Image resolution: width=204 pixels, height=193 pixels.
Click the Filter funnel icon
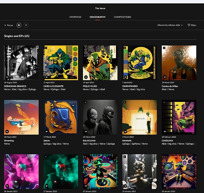189,25
